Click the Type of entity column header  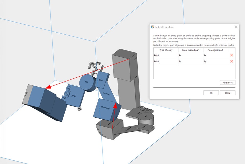[166, 50]
